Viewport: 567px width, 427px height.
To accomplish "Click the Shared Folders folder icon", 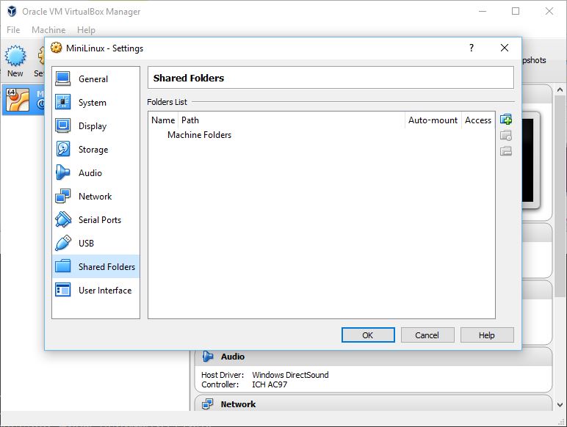I will (63, 266).
